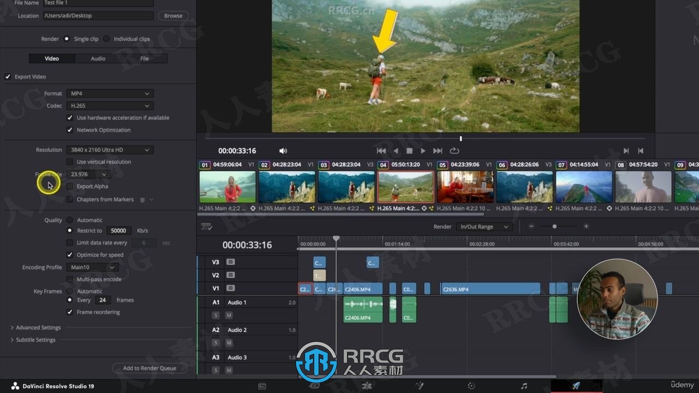Switch to the Audio settings tab
The height and width of the screenshot is (393, 699).
(98, 58)
